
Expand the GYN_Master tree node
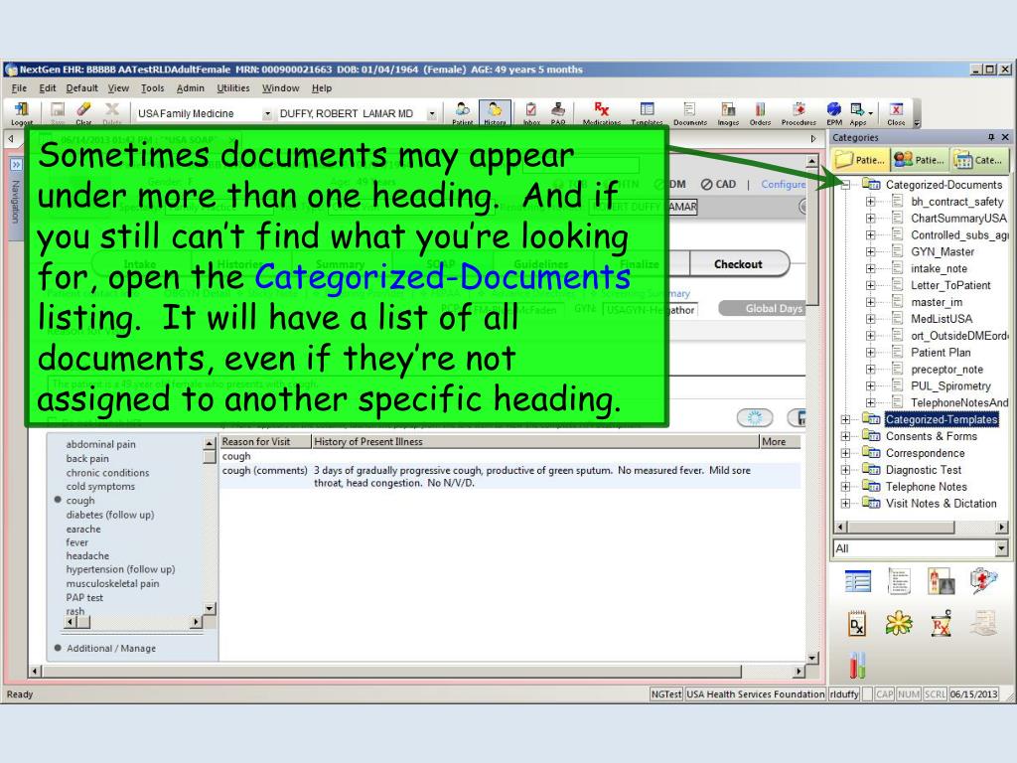(x=870, y=251)
